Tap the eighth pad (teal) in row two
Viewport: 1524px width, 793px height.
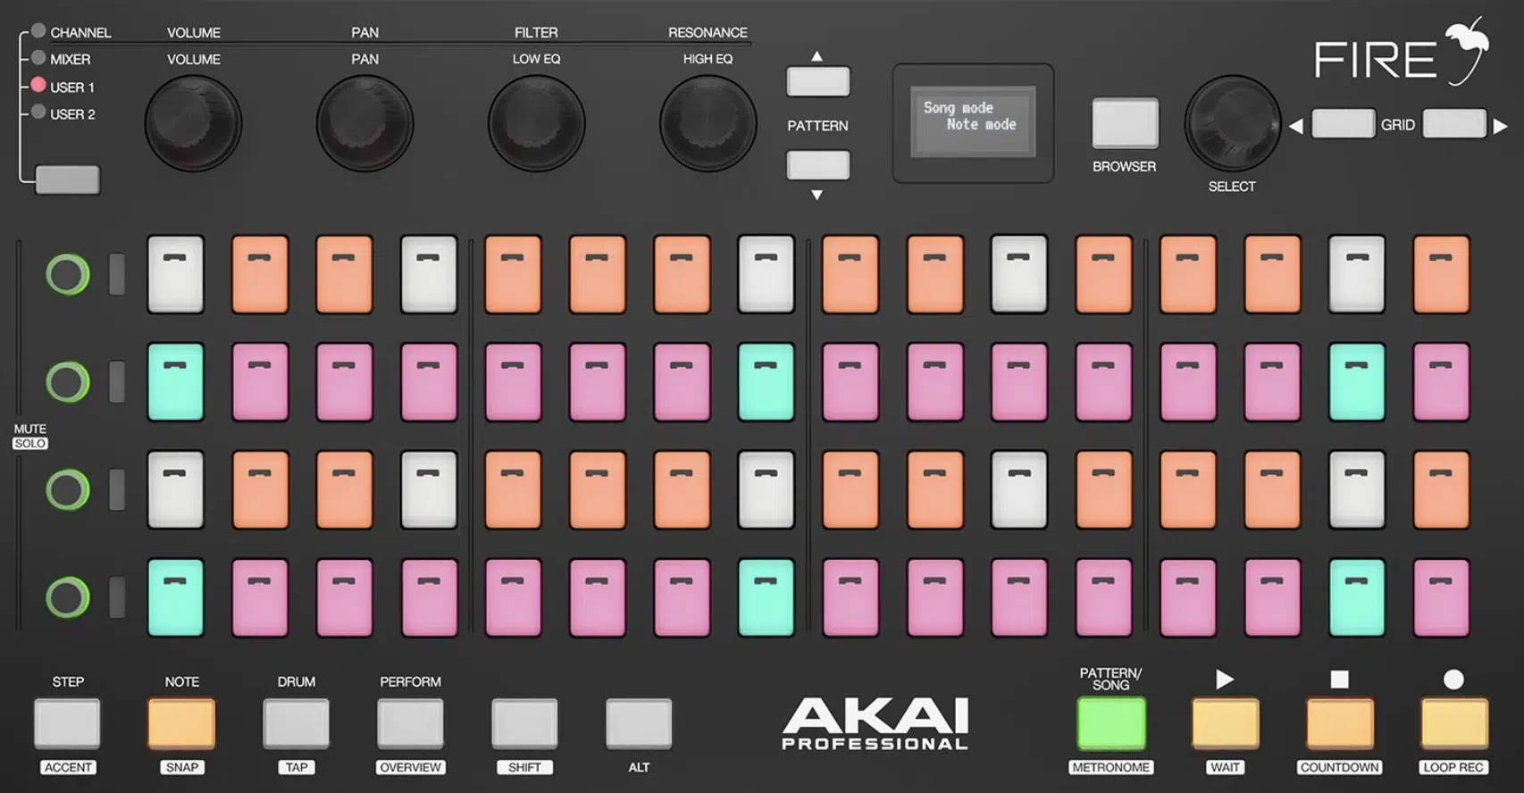766,382
